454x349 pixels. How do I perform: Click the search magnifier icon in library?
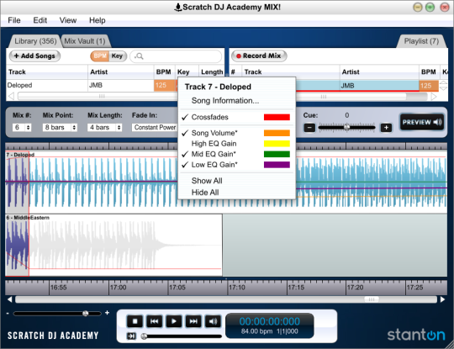pos(140,56)
